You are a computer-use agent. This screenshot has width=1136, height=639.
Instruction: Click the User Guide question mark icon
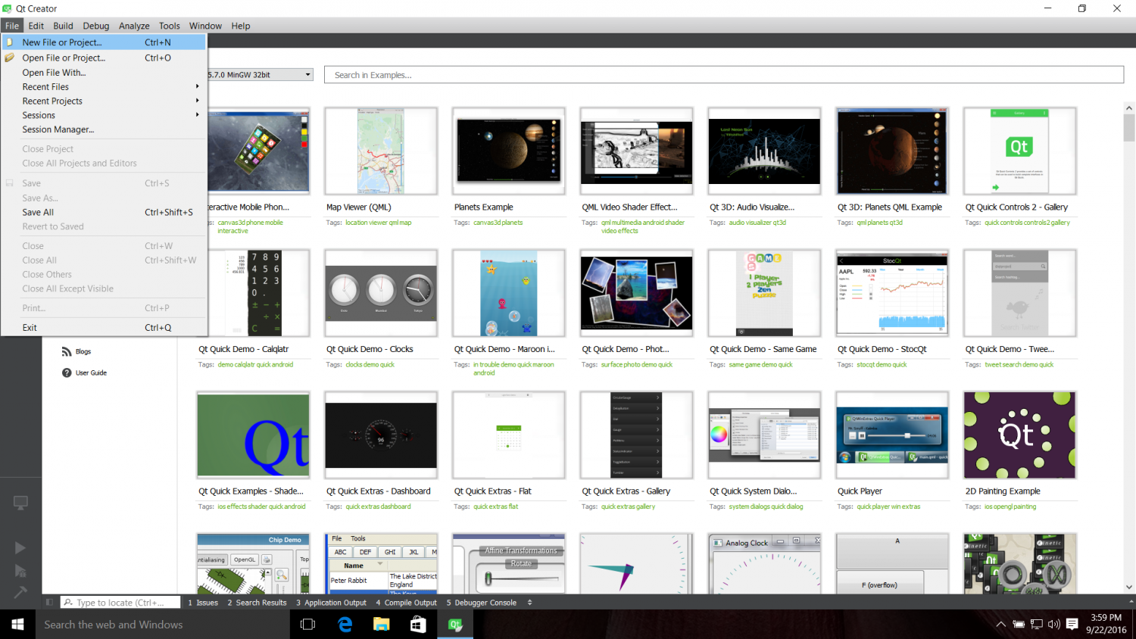[67, 372]
